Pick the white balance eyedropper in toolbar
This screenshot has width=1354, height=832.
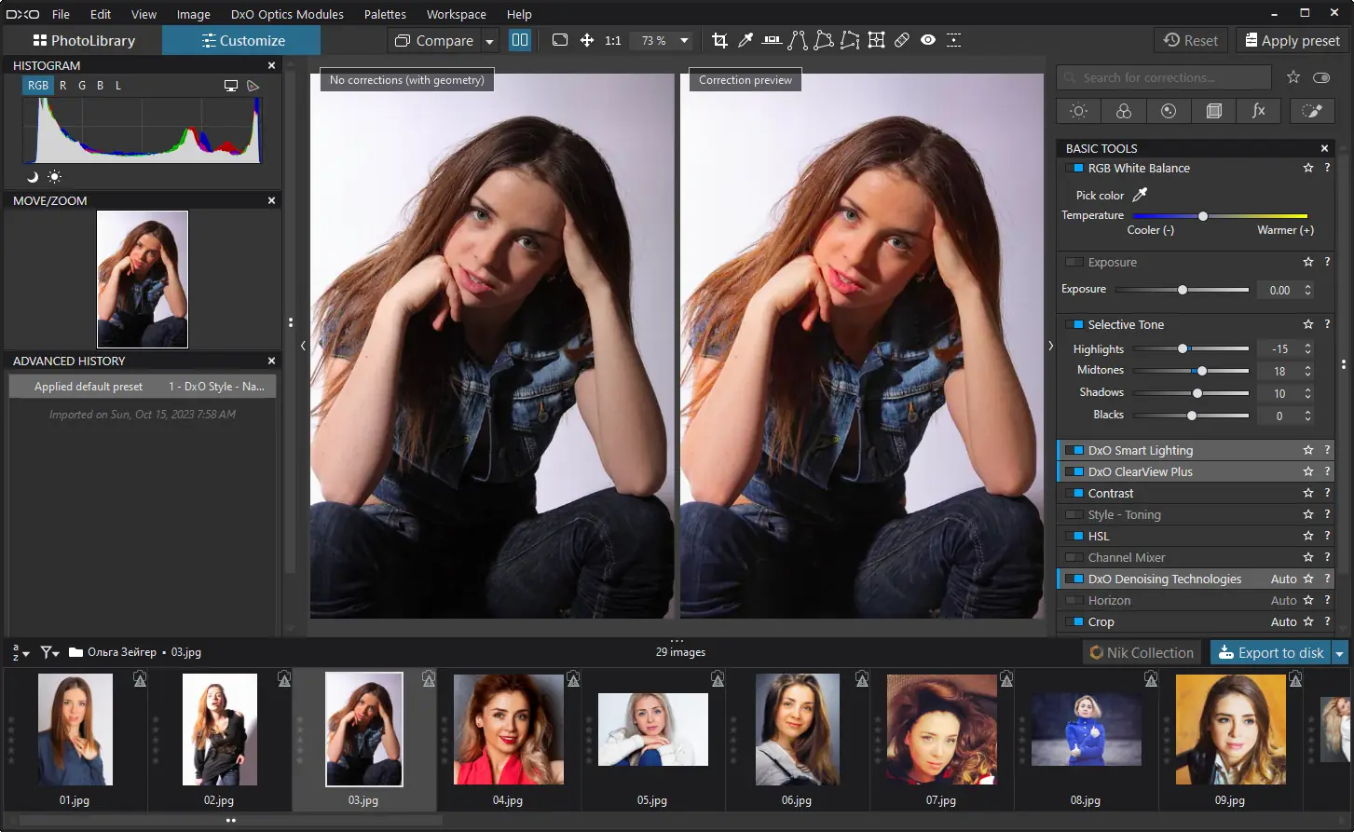click(745, 40)
